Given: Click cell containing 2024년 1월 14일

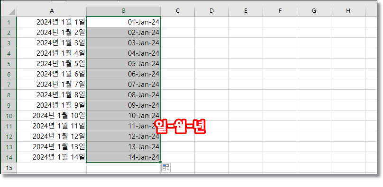Looking at the screenshot, I should point(52,157).
